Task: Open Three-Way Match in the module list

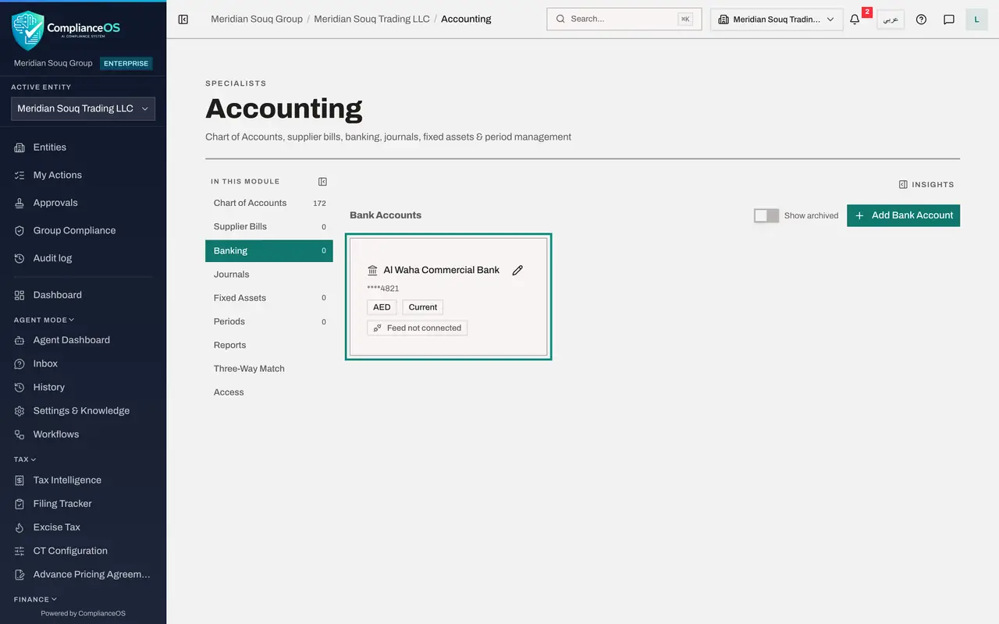Action: coord(269,369)
